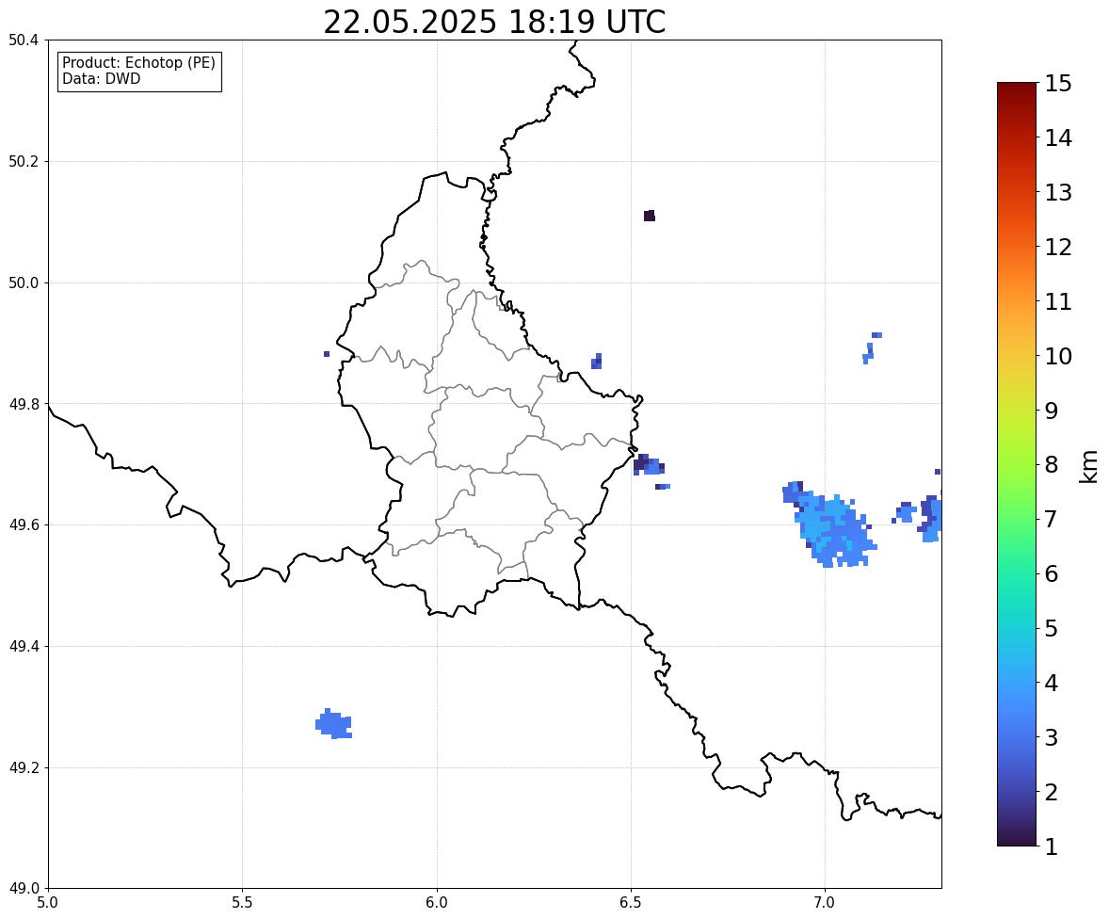The image size is (1109, 919).
Task: Click the y-axis label "49.8"
Action: [x=23, y=404]
